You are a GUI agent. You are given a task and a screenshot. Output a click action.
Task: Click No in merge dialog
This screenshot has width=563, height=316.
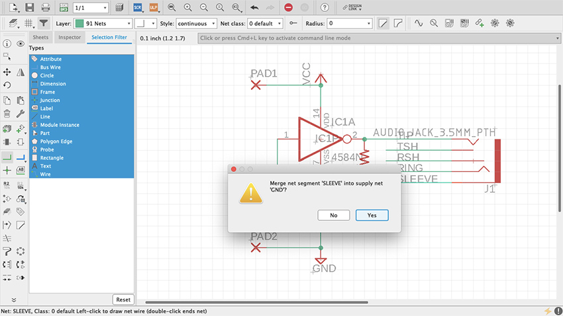tap(334, 216)
